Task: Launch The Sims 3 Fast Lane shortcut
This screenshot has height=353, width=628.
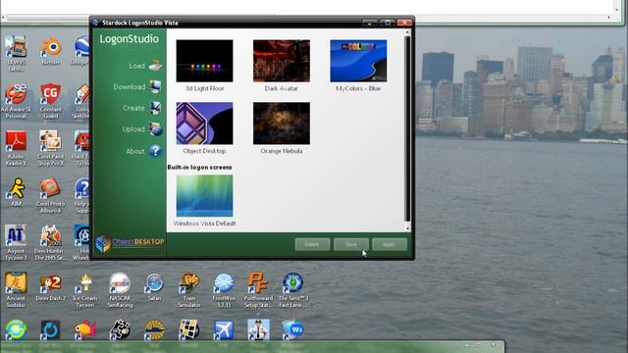Action: [293, 290]
